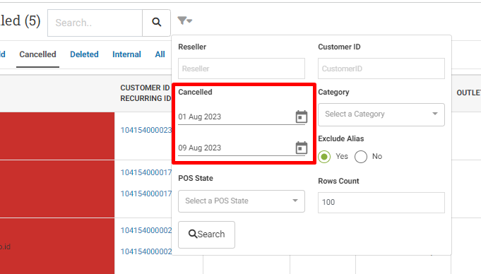Open the Internal tab
This screenshot has width=481, height=274.
point(126,54)
